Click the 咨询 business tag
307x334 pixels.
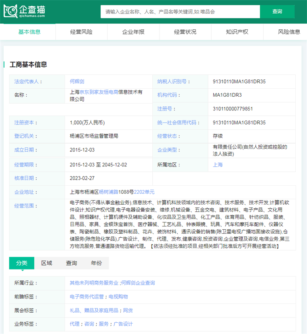(89, 324)
